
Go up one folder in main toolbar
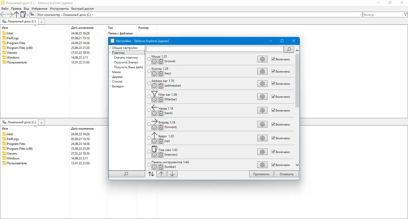click(x=17, y=15)
